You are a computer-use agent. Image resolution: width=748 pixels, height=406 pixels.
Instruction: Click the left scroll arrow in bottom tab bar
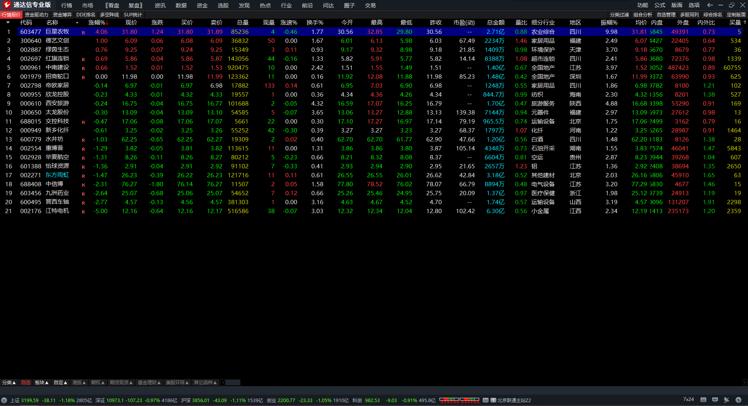tap(223, 383)
